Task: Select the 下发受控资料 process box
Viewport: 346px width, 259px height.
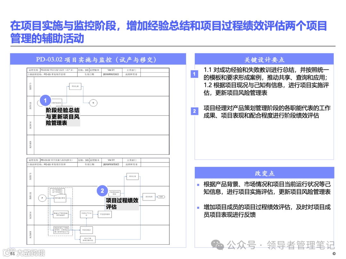Action: click(x=105, y=214)
